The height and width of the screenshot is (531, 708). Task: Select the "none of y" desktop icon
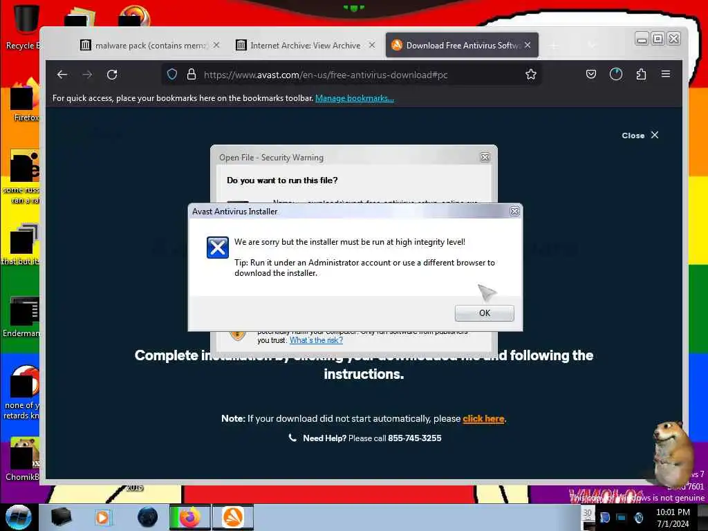coord(21,392)
